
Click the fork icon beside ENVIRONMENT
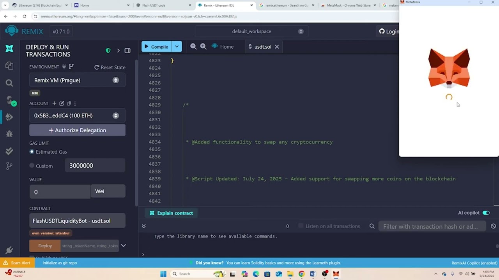click(71, 67)
